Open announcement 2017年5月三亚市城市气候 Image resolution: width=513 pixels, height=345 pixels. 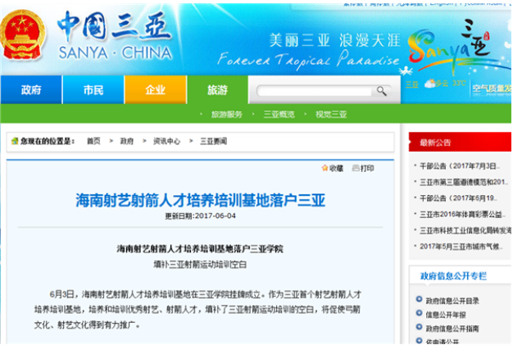pos(461,247)
